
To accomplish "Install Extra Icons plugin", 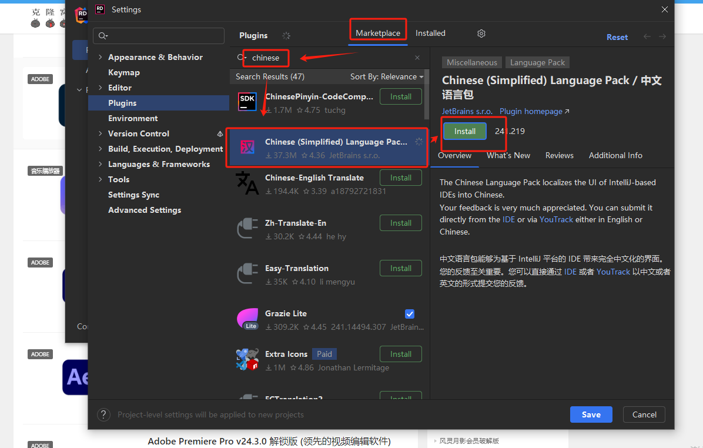I will click(x=401, y=355).
